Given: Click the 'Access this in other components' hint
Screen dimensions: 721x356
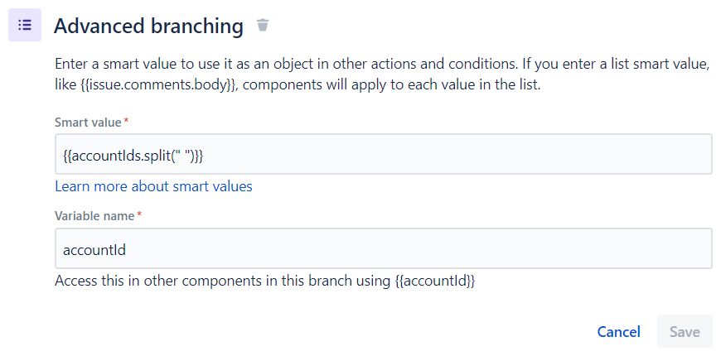Looking at the screenshot, I should (215, 281).
